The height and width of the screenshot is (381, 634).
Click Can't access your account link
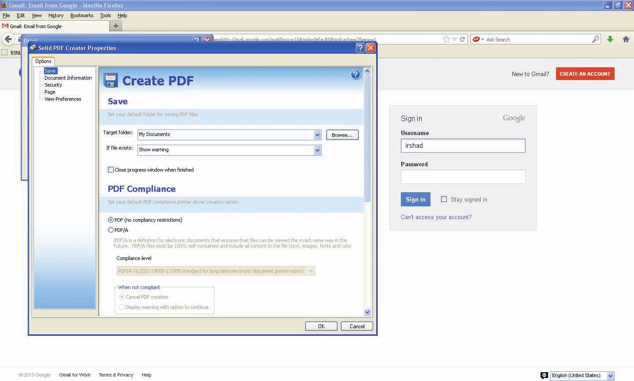pyautogui.click(x=436, y=217)
